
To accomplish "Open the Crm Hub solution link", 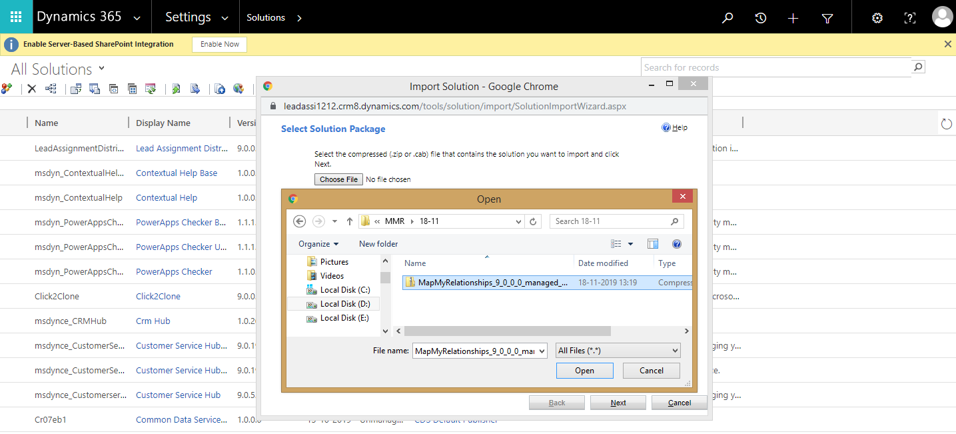I will tap(153, 321).
